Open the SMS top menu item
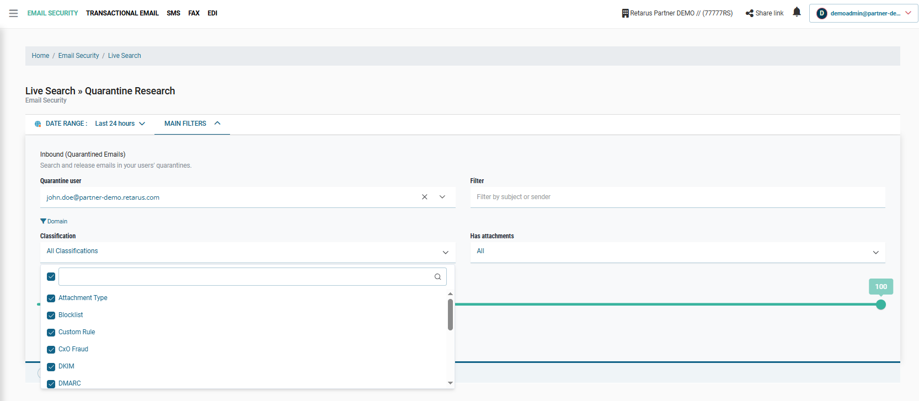Viewport: 919px width, 401px height. [x=173, y=13]
